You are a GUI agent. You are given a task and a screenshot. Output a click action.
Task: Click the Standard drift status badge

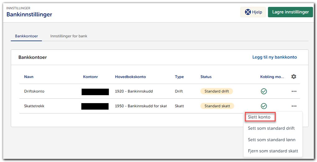click(217, 91)
